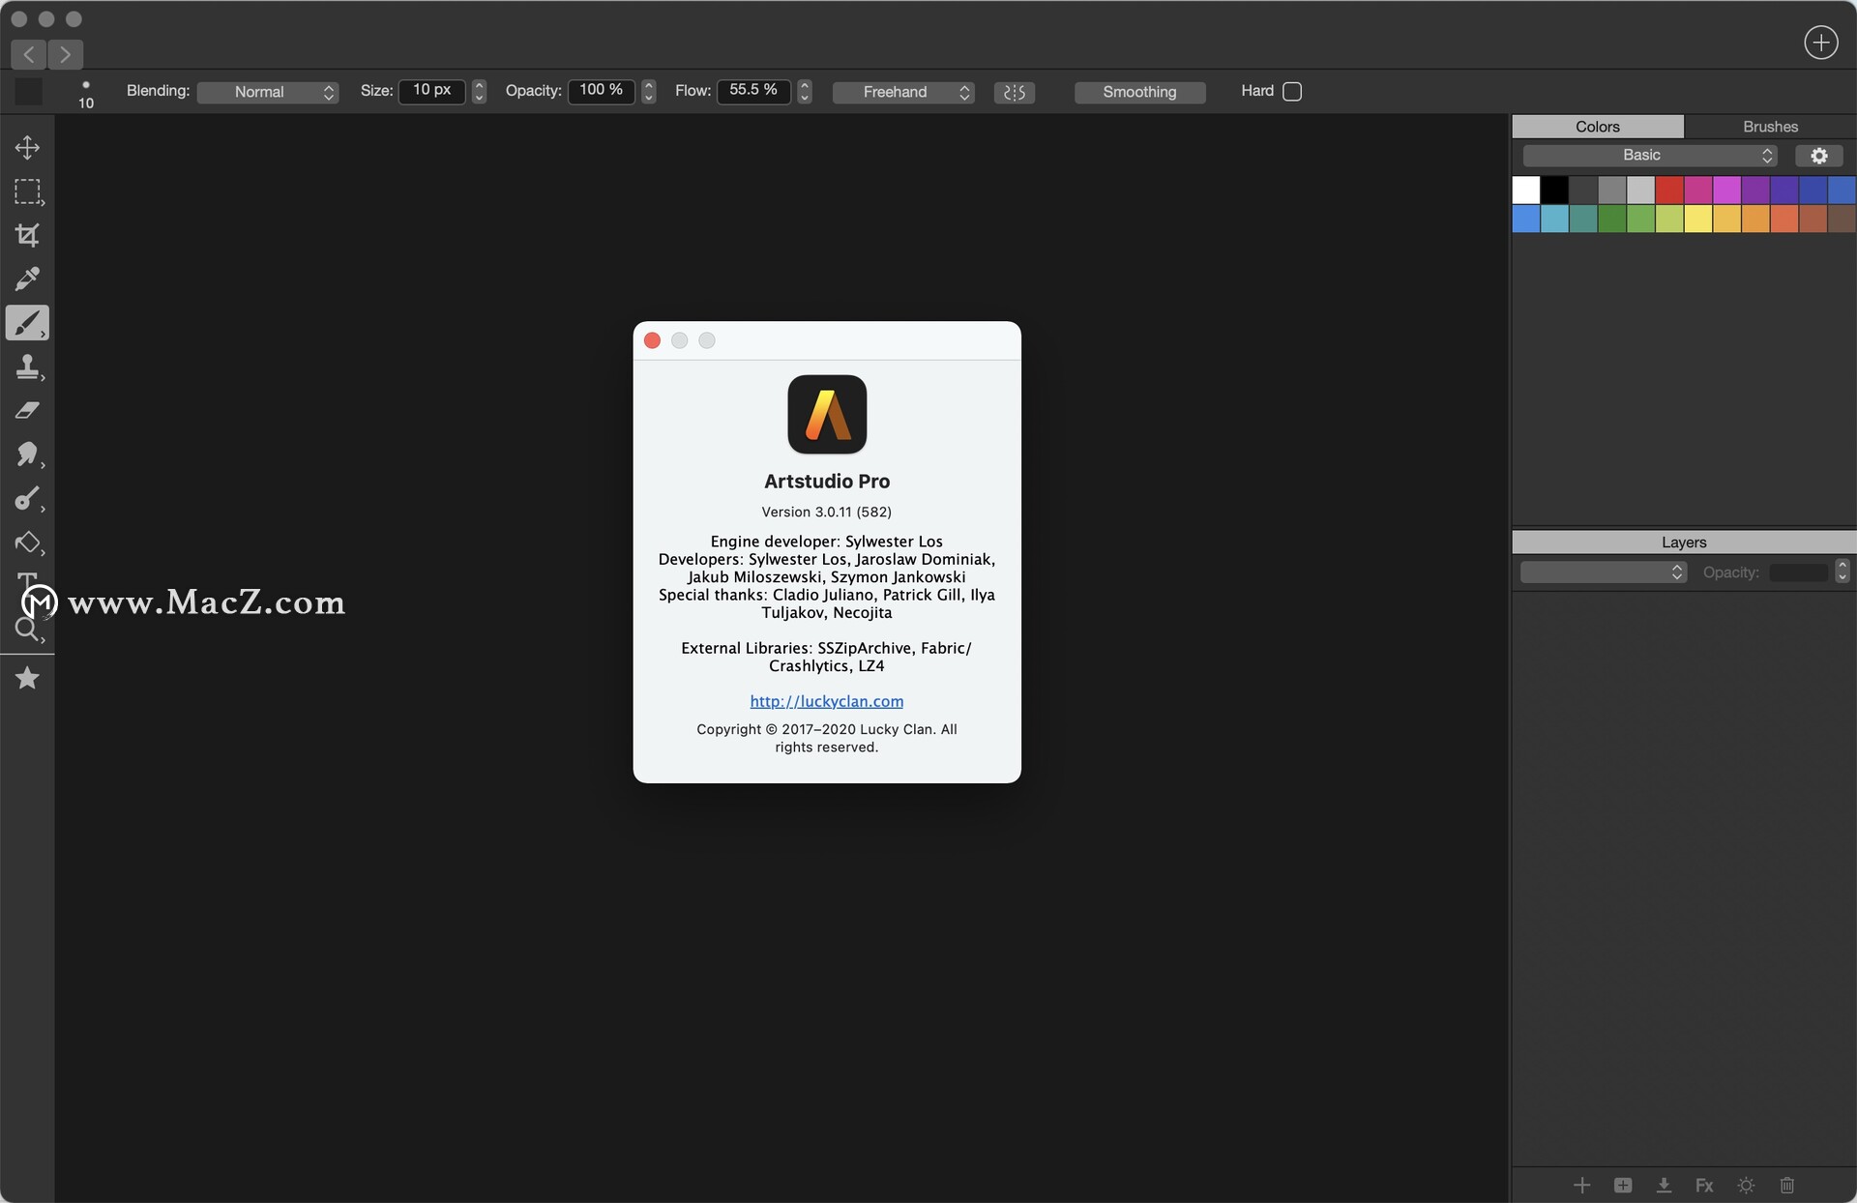The image size is (1857, 1203).
Task: Select the Eyedropper tool
Action: coord(27,279)
